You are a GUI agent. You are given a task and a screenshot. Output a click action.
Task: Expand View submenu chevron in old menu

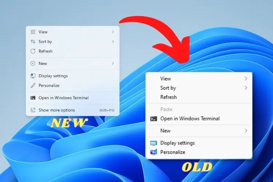[x=246, y=79]
